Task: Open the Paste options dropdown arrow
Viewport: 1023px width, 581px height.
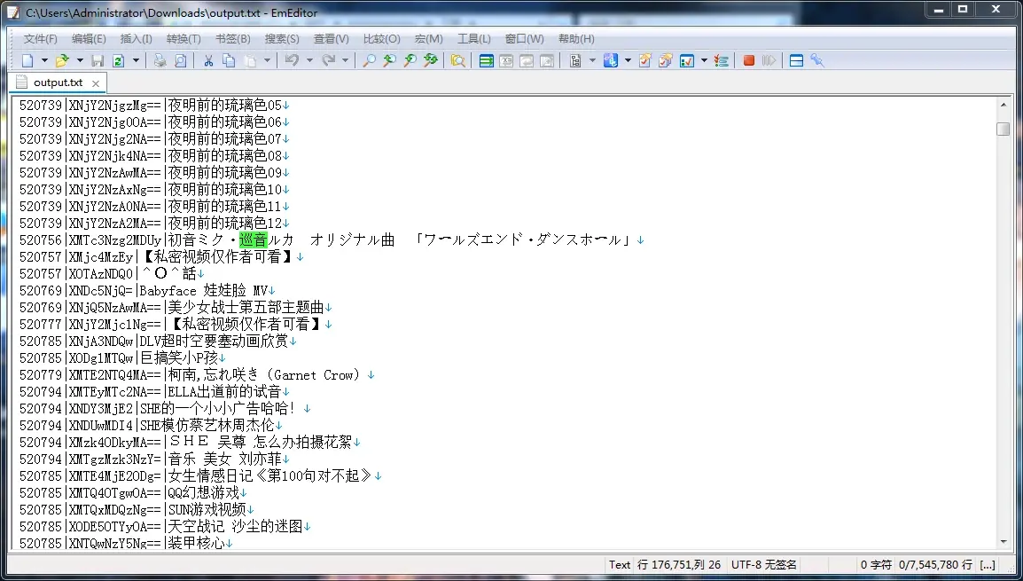Action: click(x=266, y=60)
